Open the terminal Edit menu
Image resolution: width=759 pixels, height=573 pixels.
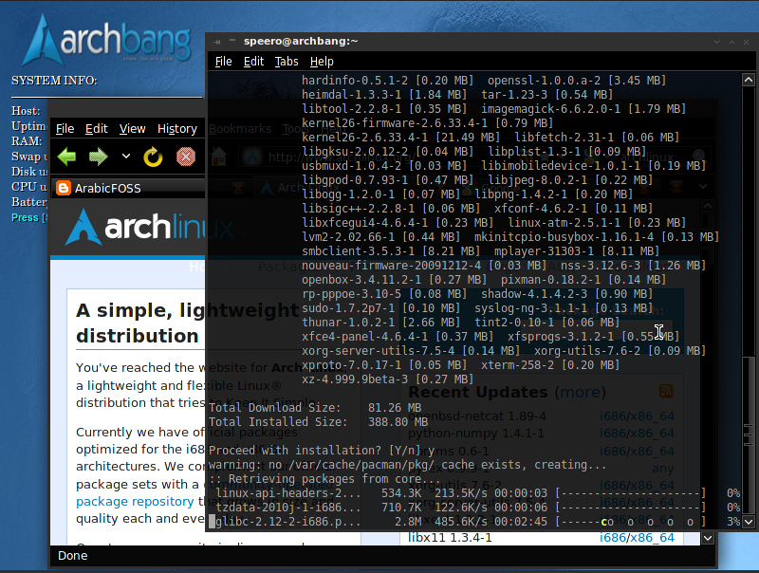[253, 62]
